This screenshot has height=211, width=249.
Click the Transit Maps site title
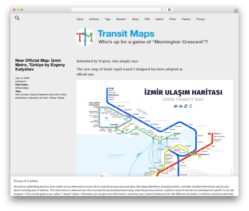click(126, 33)
